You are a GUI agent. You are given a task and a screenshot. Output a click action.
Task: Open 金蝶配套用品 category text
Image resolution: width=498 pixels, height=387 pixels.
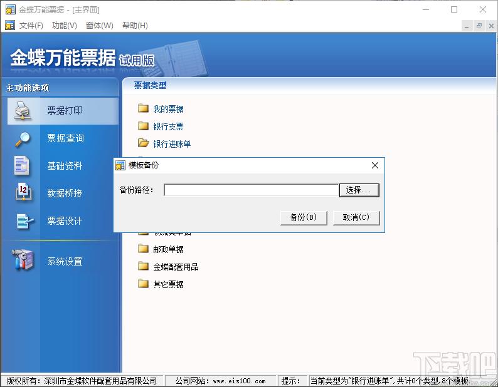176,267
